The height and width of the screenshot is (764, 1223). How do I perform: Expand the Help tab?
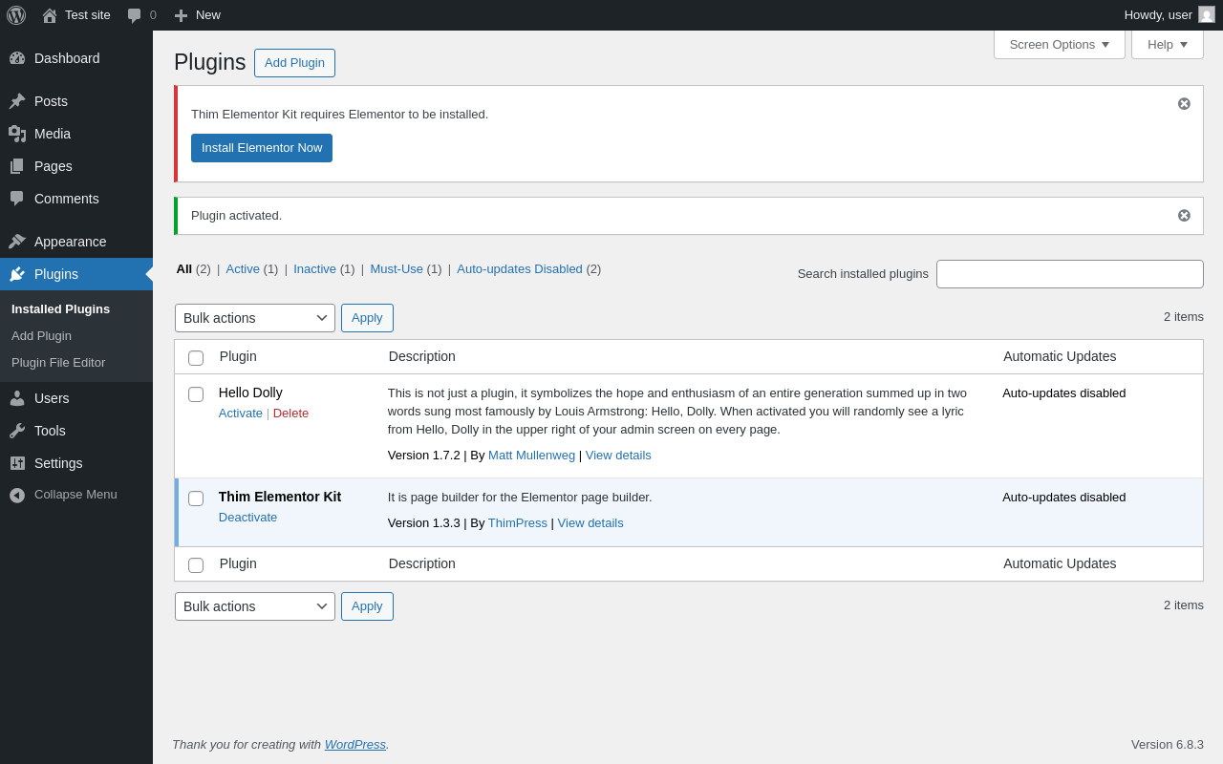point(1167,44)
